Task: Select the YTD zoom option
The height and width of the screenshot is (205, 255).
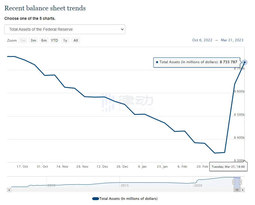Action: click(54, 40)
